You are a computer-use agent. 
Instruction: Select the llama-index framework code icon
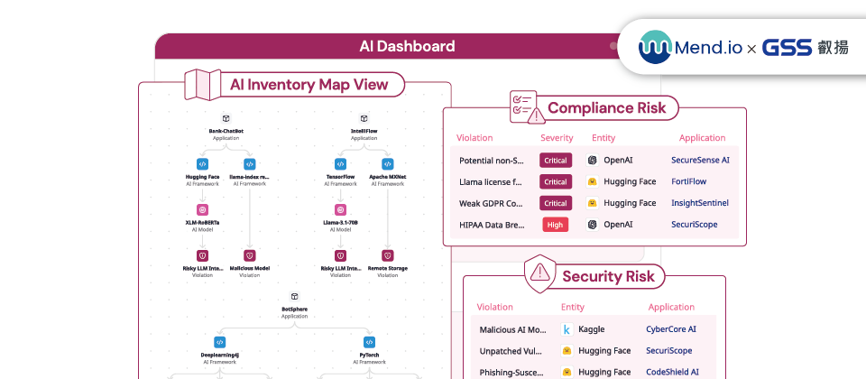tap(250, 164)
